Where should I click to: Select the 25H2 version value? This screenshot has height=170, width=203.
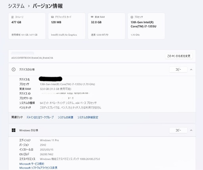43,145
